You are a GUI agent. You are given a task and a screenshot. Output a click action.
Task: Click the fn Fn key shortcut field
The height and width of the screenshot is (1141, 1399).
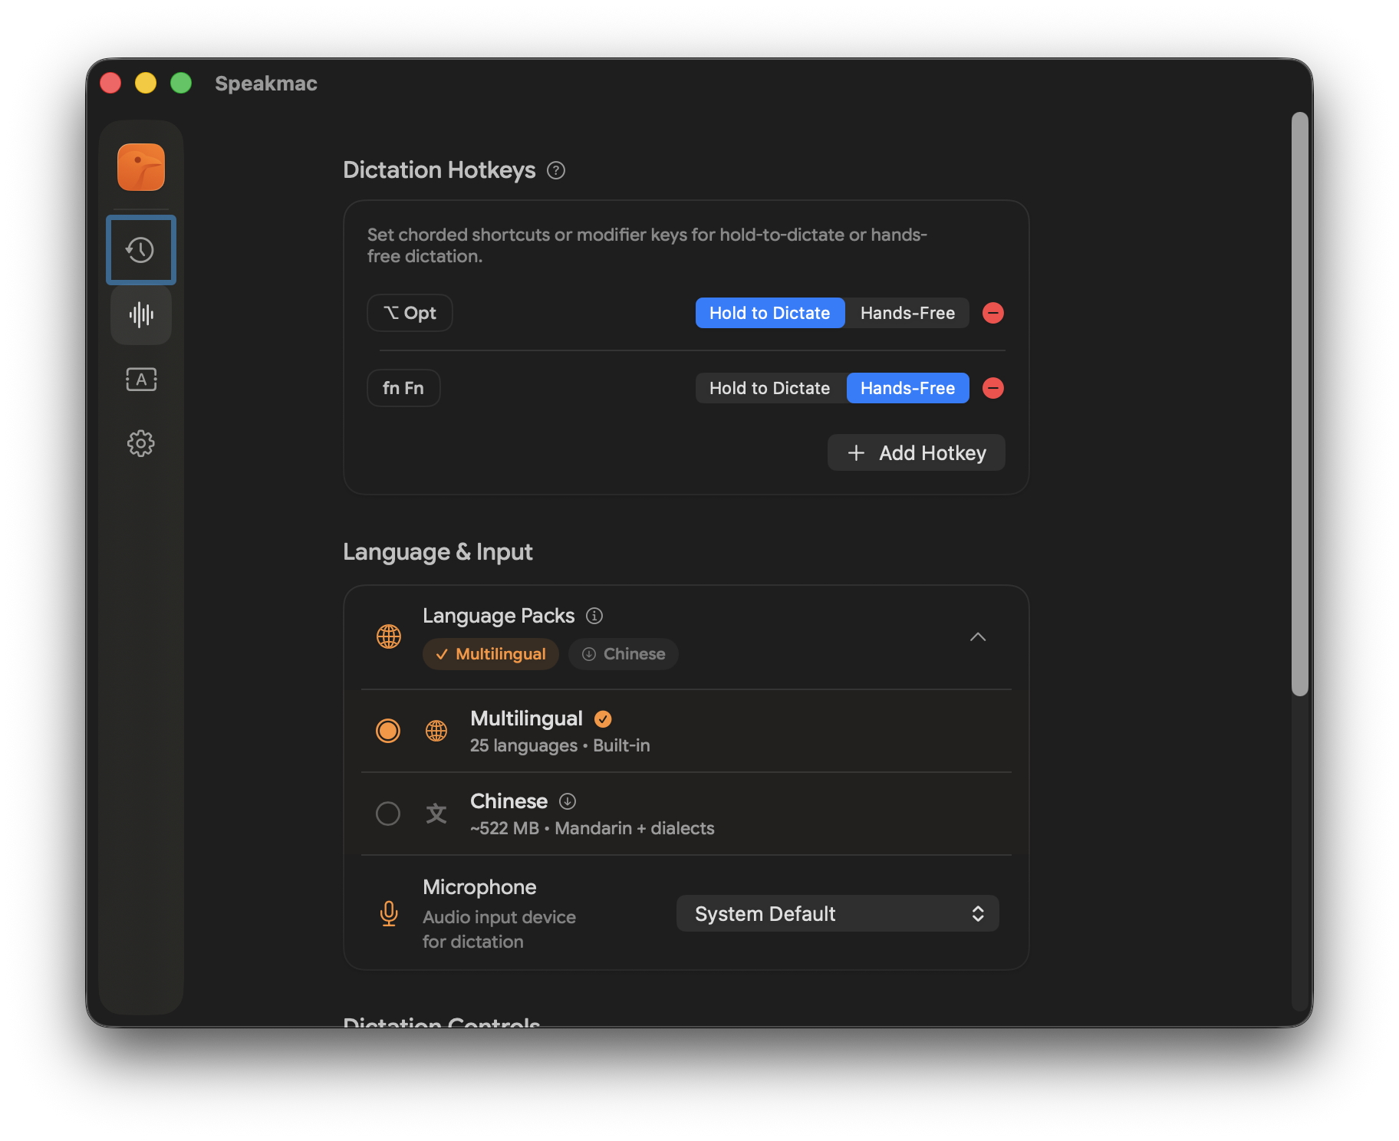pos(403,388)
